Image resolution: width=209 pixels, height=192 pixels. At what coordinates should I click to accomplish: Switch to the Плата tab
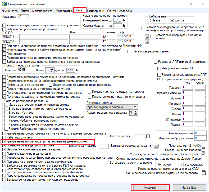tap(25, 11)
